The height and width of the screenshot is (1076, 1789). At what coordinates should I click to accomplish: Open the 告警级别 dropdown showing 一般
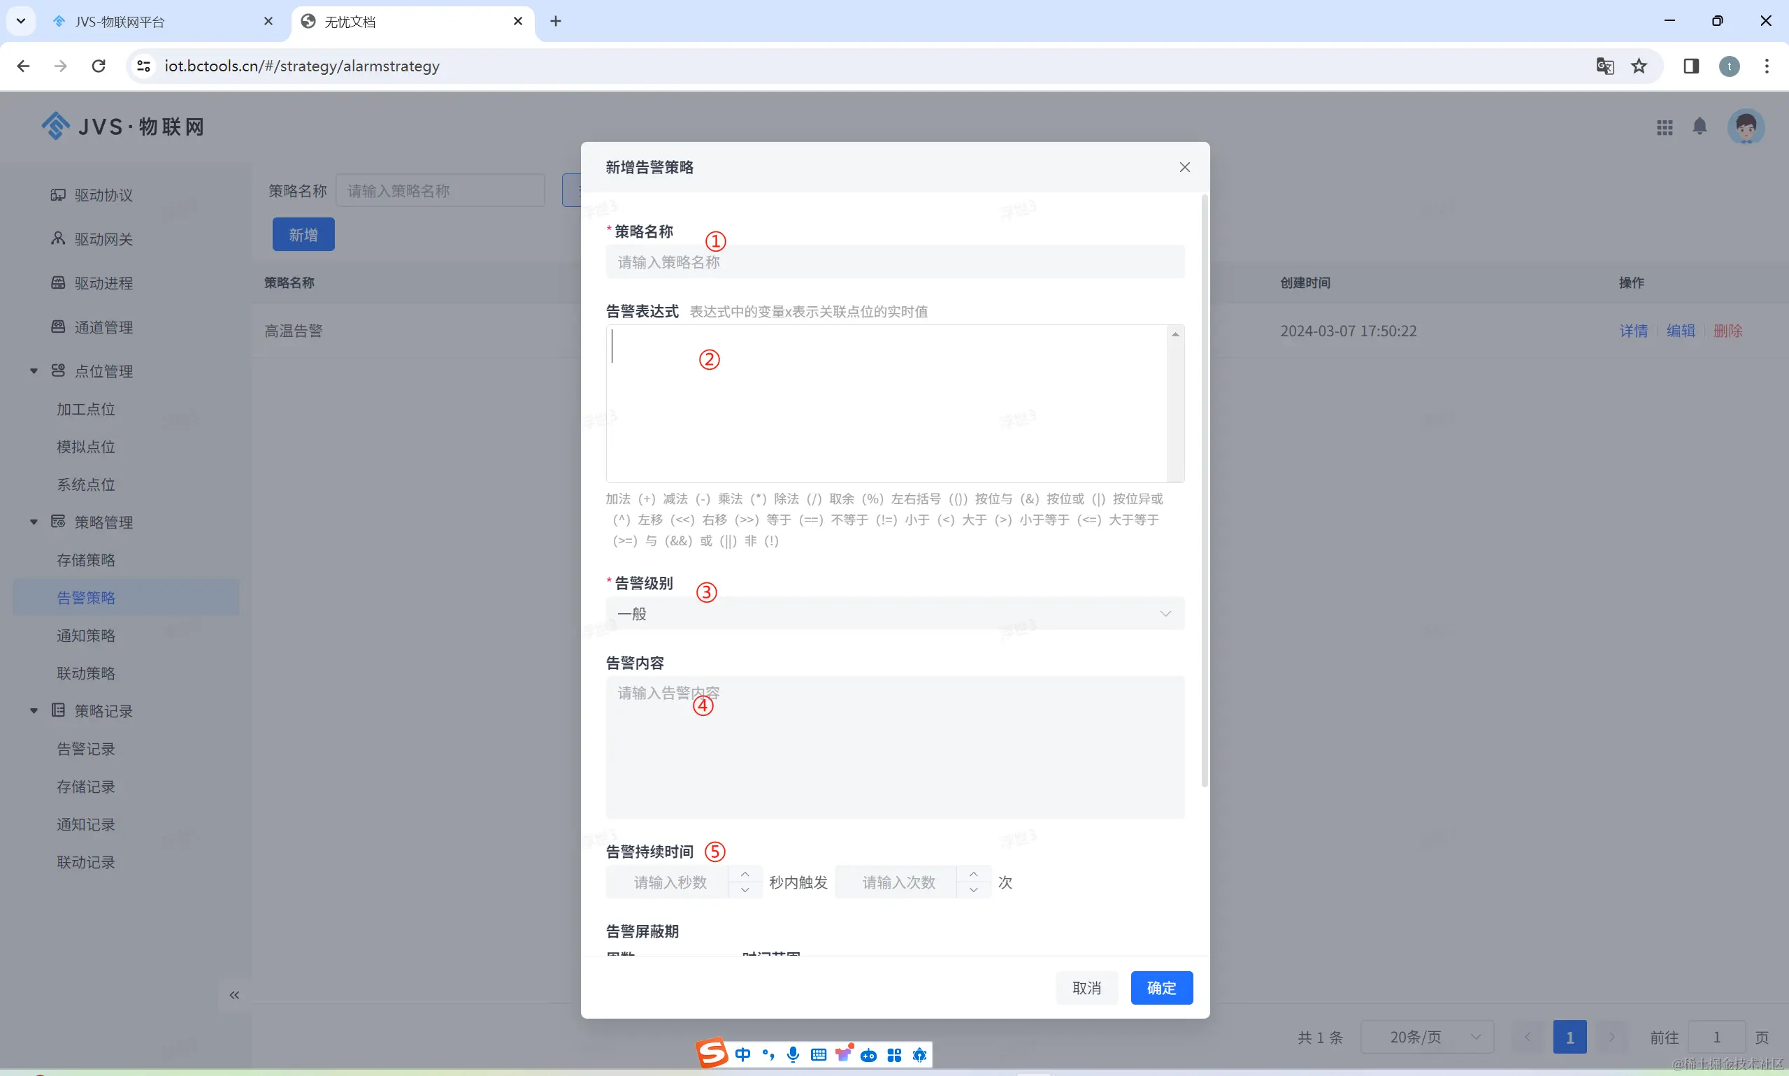point(895,613)
